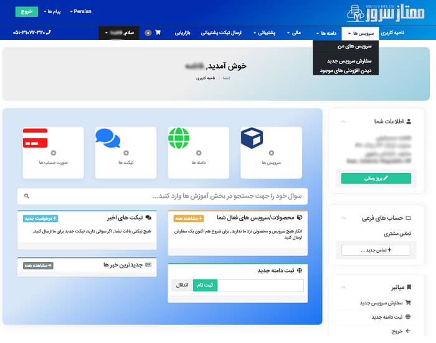Viewport: 436px width, 343px height.
Task: Open the دامنه ها summary card
Action: point(199,153)
